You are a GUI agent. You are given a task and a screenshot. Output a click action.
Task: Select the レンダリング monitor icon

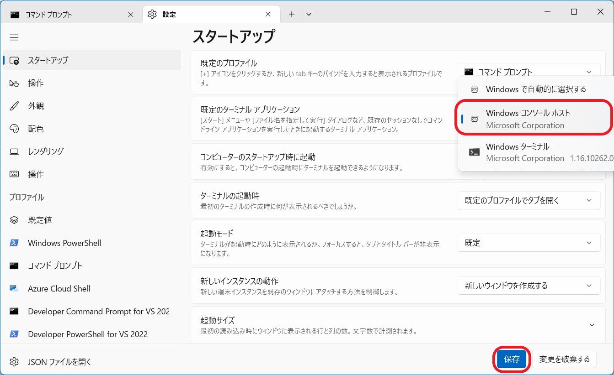[x=14, y=151]
